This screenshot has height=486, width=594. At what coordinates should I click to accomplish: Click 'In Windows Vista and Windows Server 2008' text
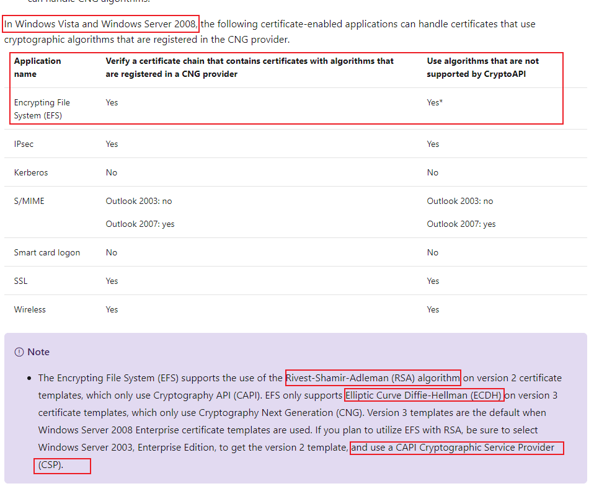click(101, 24)
